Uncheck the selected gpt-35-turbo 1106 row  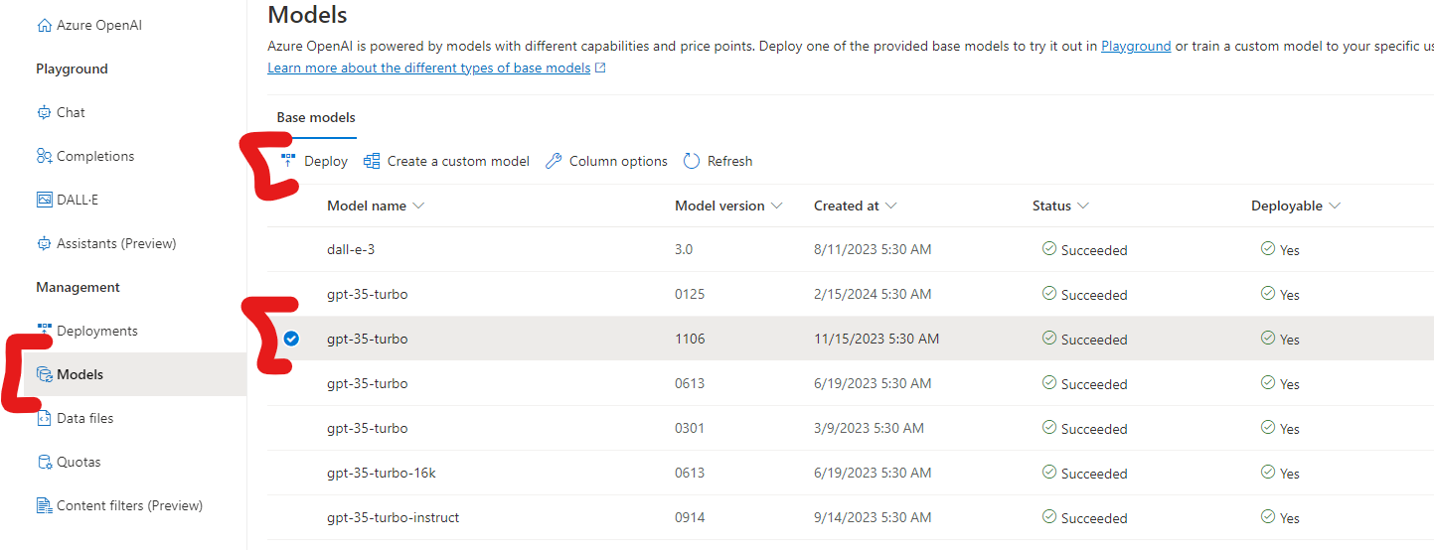(291, 339)
